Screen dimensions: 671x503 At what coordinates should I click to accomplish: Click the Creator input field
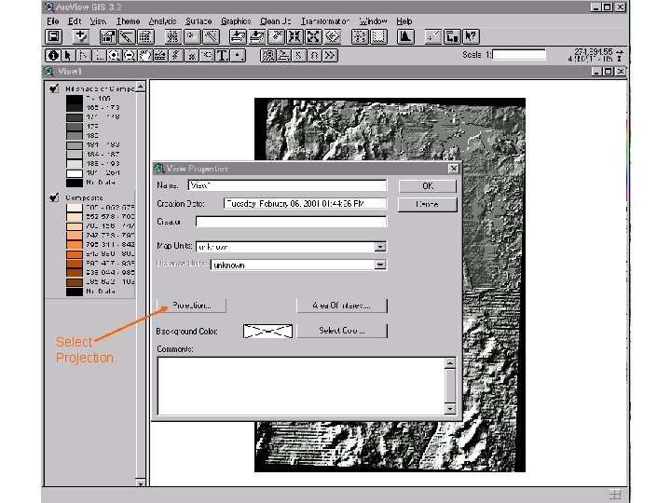click(x=291, y=222)
